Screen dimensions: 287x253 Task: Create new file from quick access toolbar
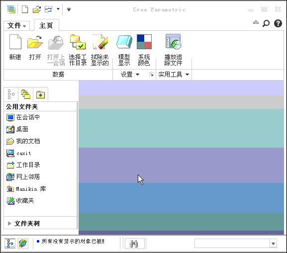point(25,9)
